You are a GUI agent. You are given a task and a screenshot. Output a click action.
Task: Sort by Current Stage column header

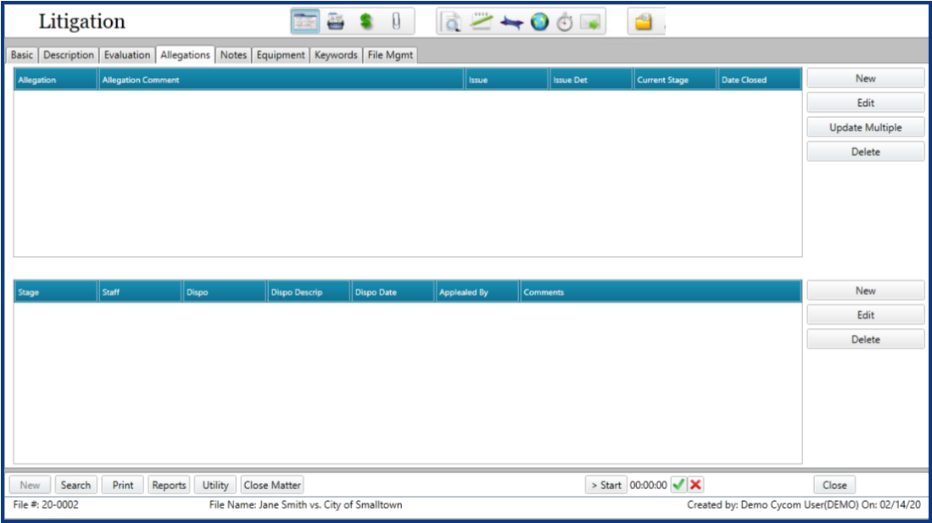(675, 80)
